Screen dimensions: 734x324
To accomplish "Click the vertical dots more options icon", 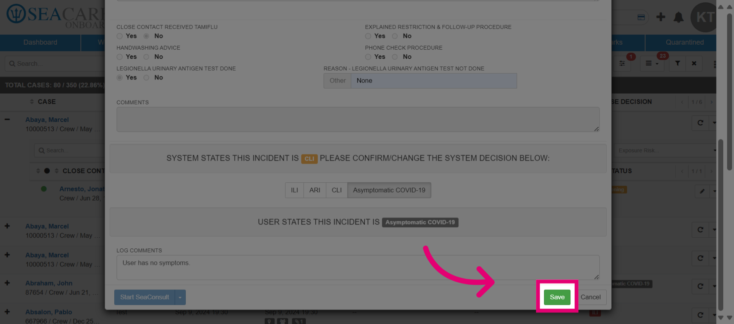I will [x=714, y=64].
